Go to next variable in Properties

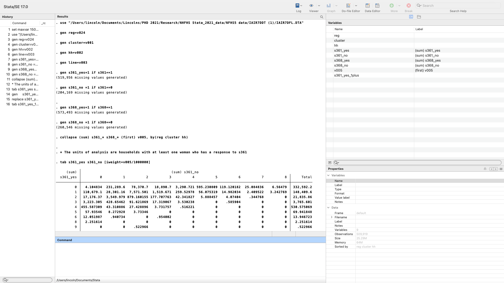[496, 169]
